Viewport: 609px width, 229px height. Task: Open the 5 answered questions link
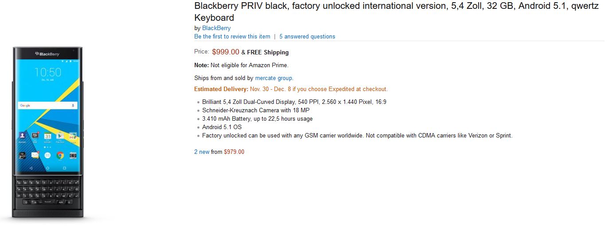[x=307, y=36]
